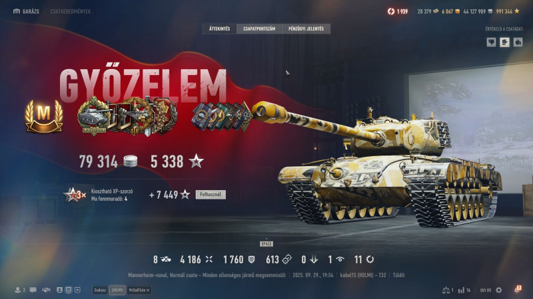Click the scales comparison icon
Viewport: 533px width, 299px height.
coord(446,290)
